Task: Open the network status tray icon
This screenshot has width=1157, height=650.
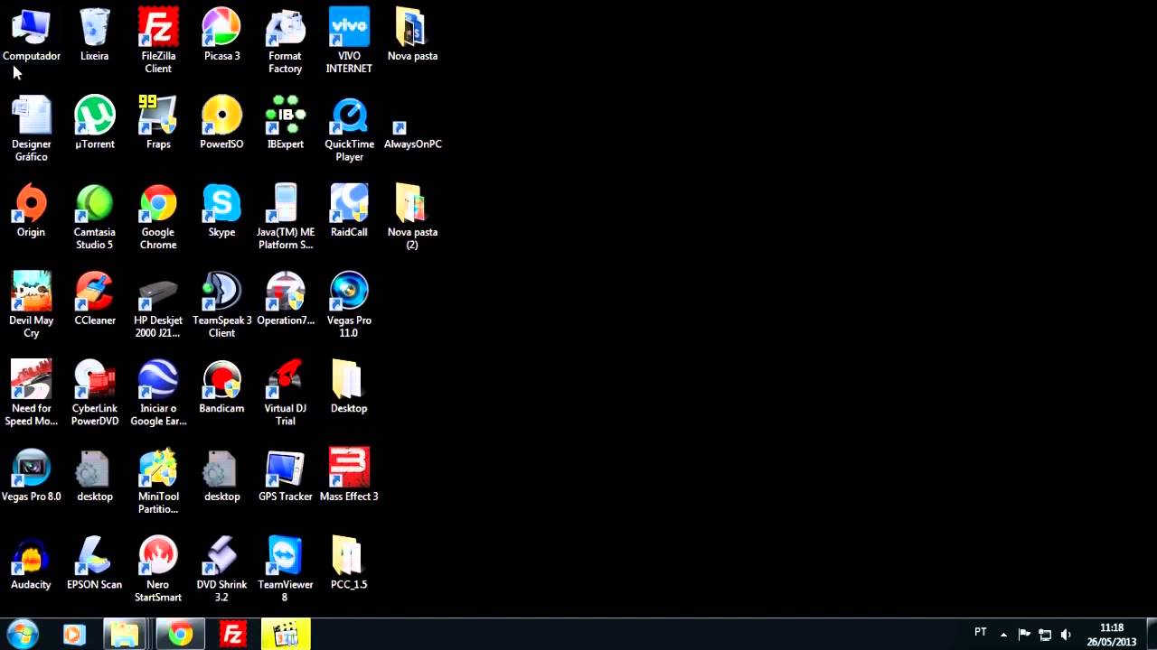Action: pos(1045,635)
